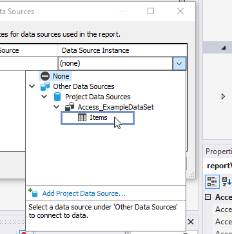Click the dialog resize grip corner
Viewport: 232px width, 234px height.
(191, 175)
